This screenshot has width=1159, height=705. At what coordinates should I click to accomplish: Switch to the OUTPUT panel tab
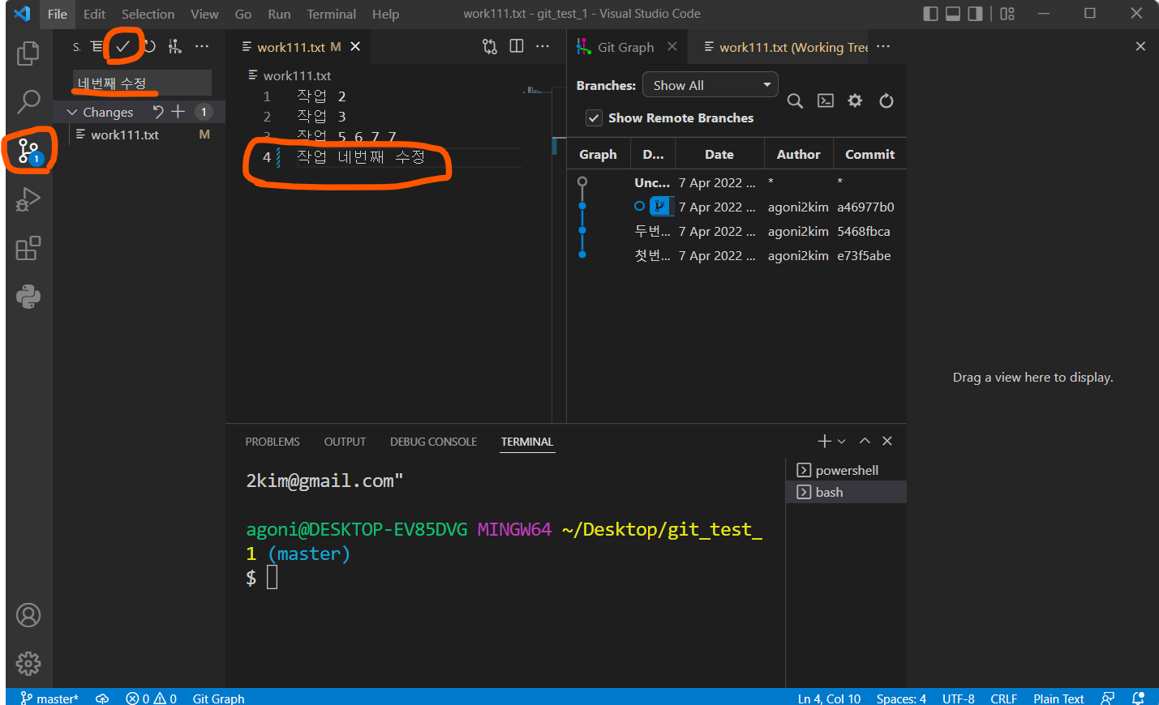tap(345, 442)
